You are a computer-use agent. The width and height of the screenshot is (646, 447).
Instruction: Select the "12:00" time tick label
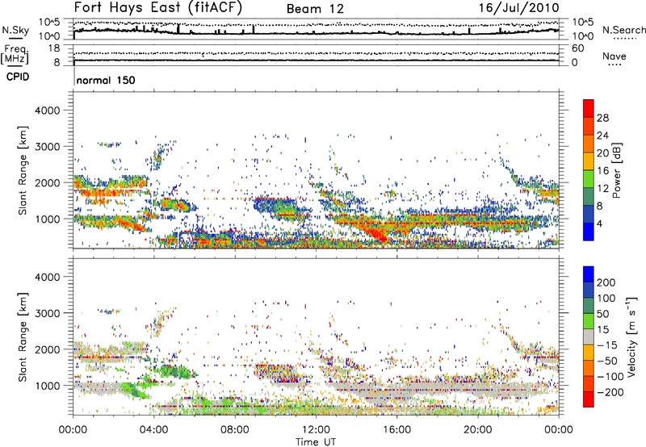(x=316, y=430)
